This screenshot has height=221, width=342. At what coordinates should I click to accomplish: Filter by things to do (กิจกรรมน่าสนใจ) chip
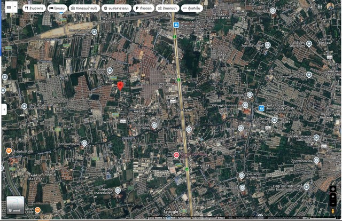(84, 9)
